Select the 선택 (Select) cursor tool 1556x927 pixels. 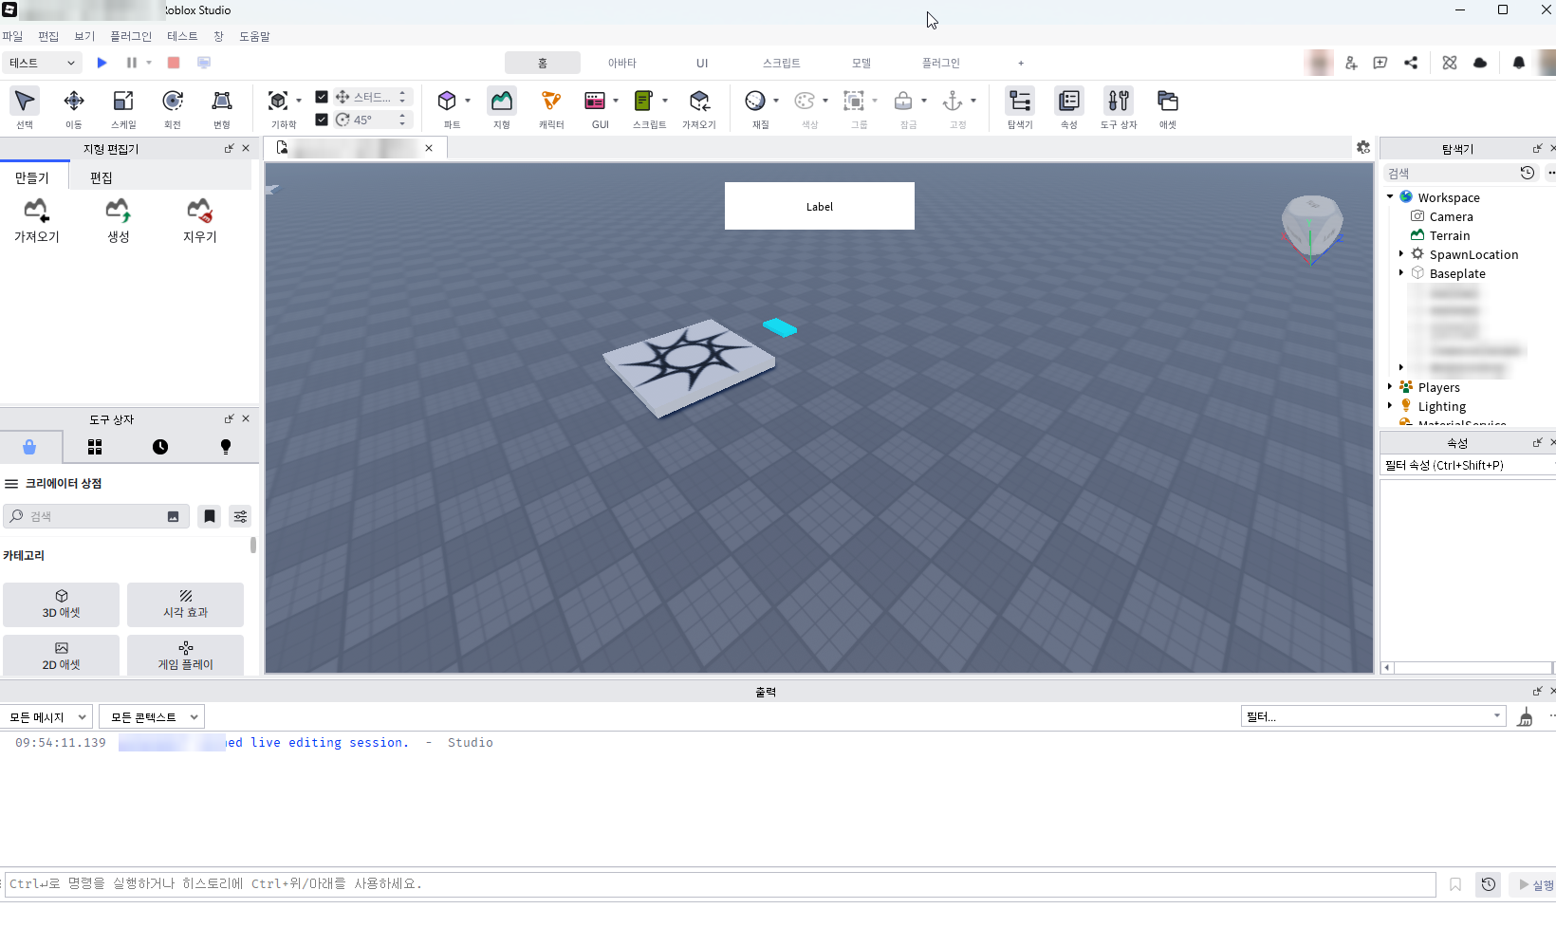[25, 107]
